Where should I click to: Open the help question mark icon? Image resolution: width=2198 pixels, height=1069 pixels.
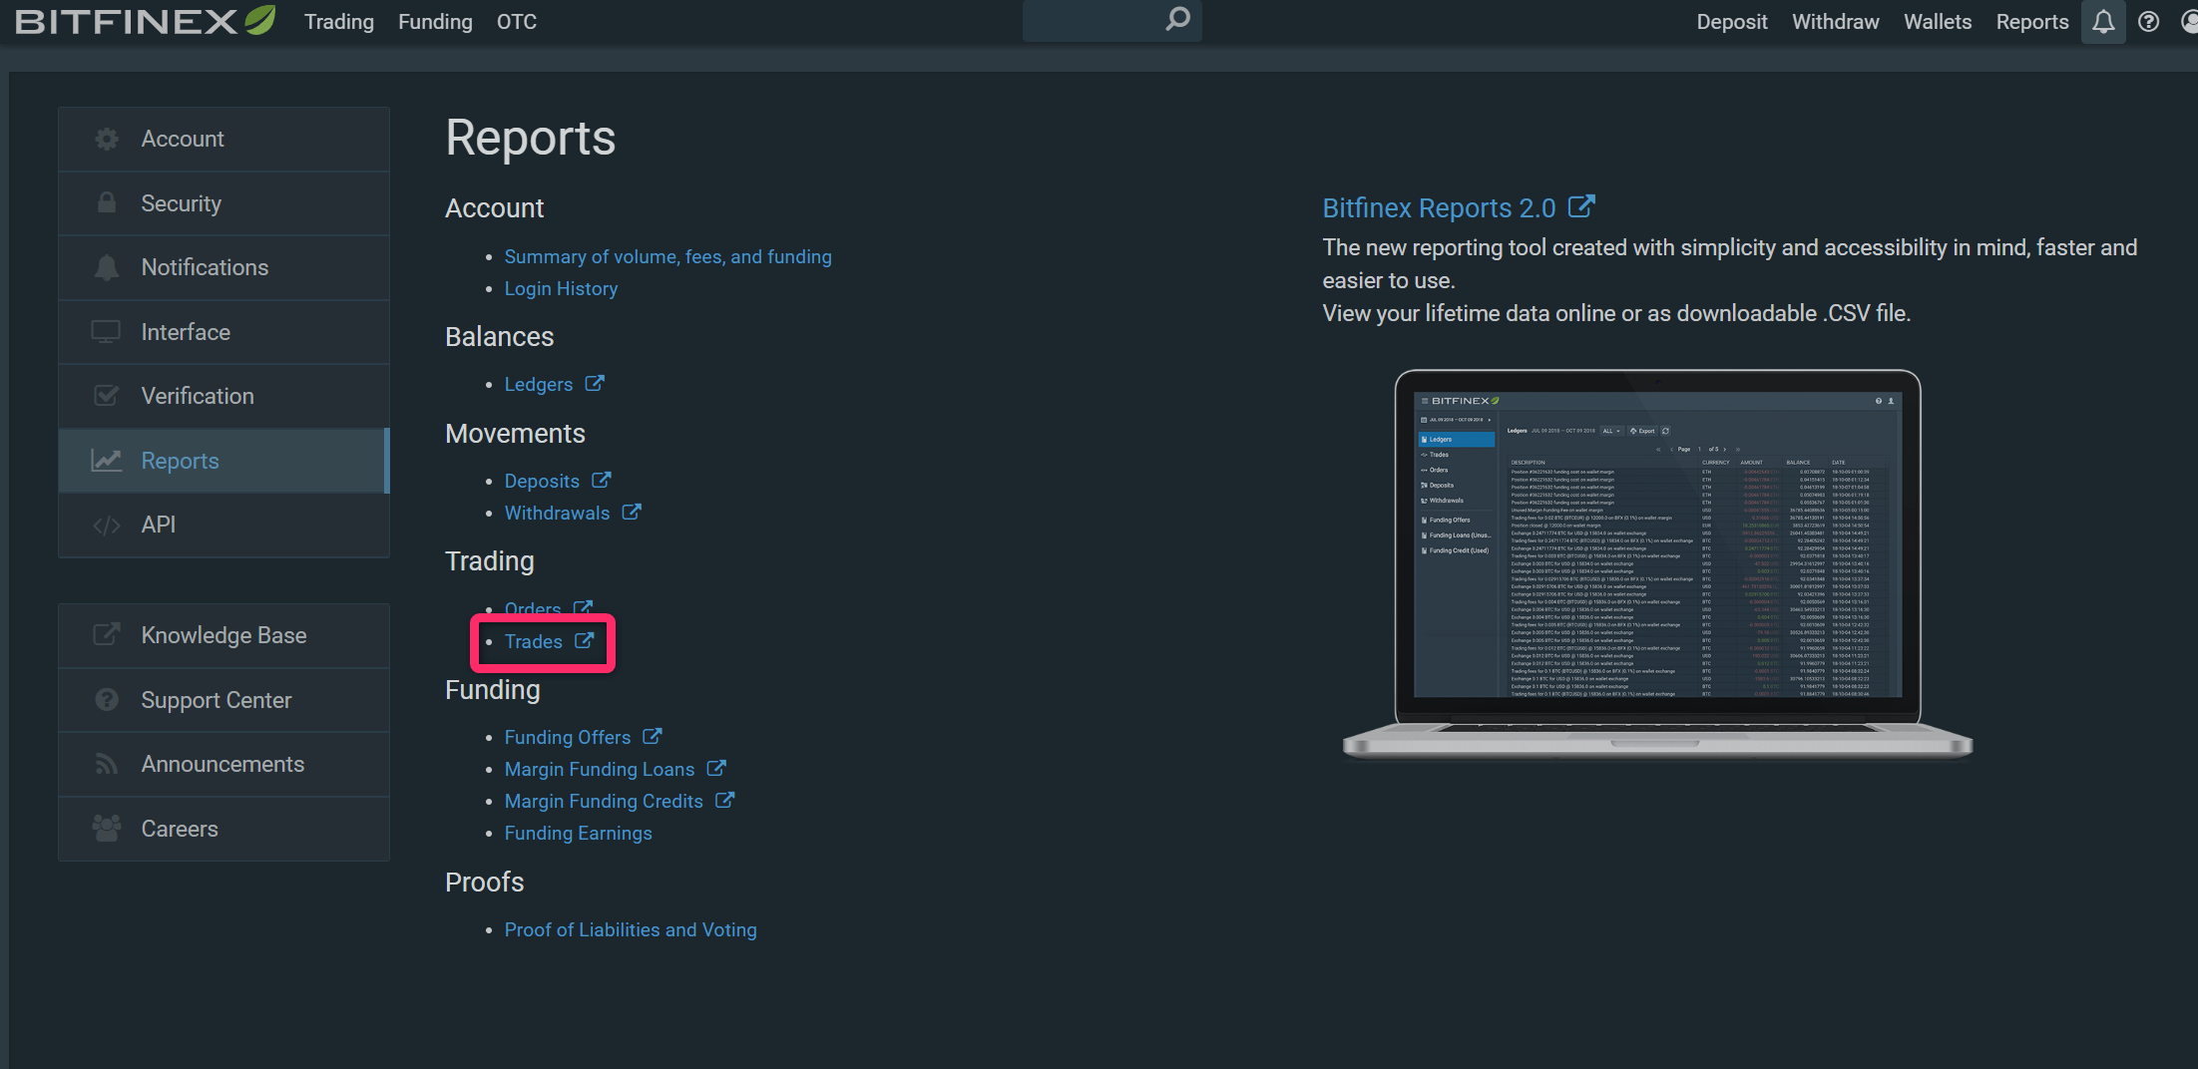tap(2149, 22)
